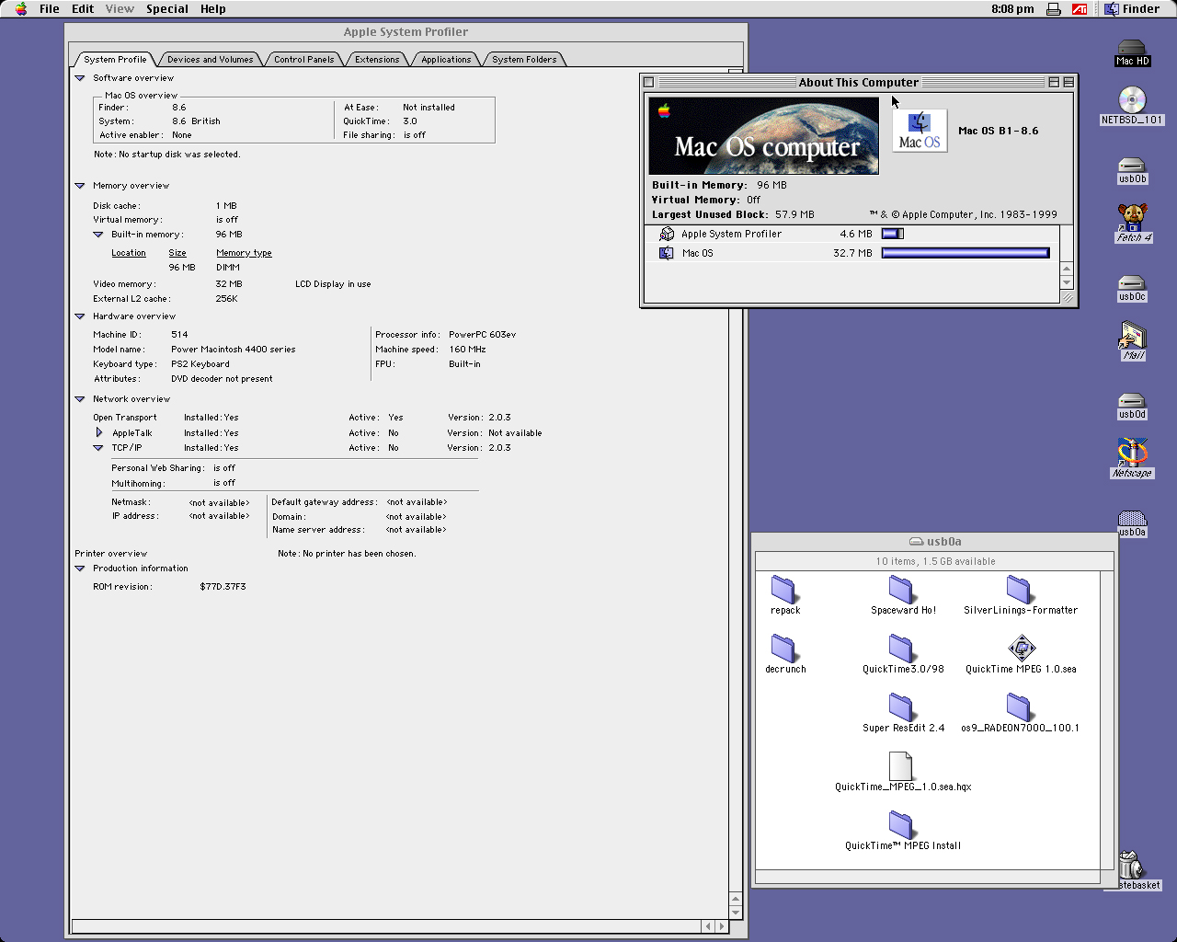The height and width of the screenshot is (942, 1177).
Task: Click About This Computer scrollbar down arrow
Action: click(x=1067, y=282)
